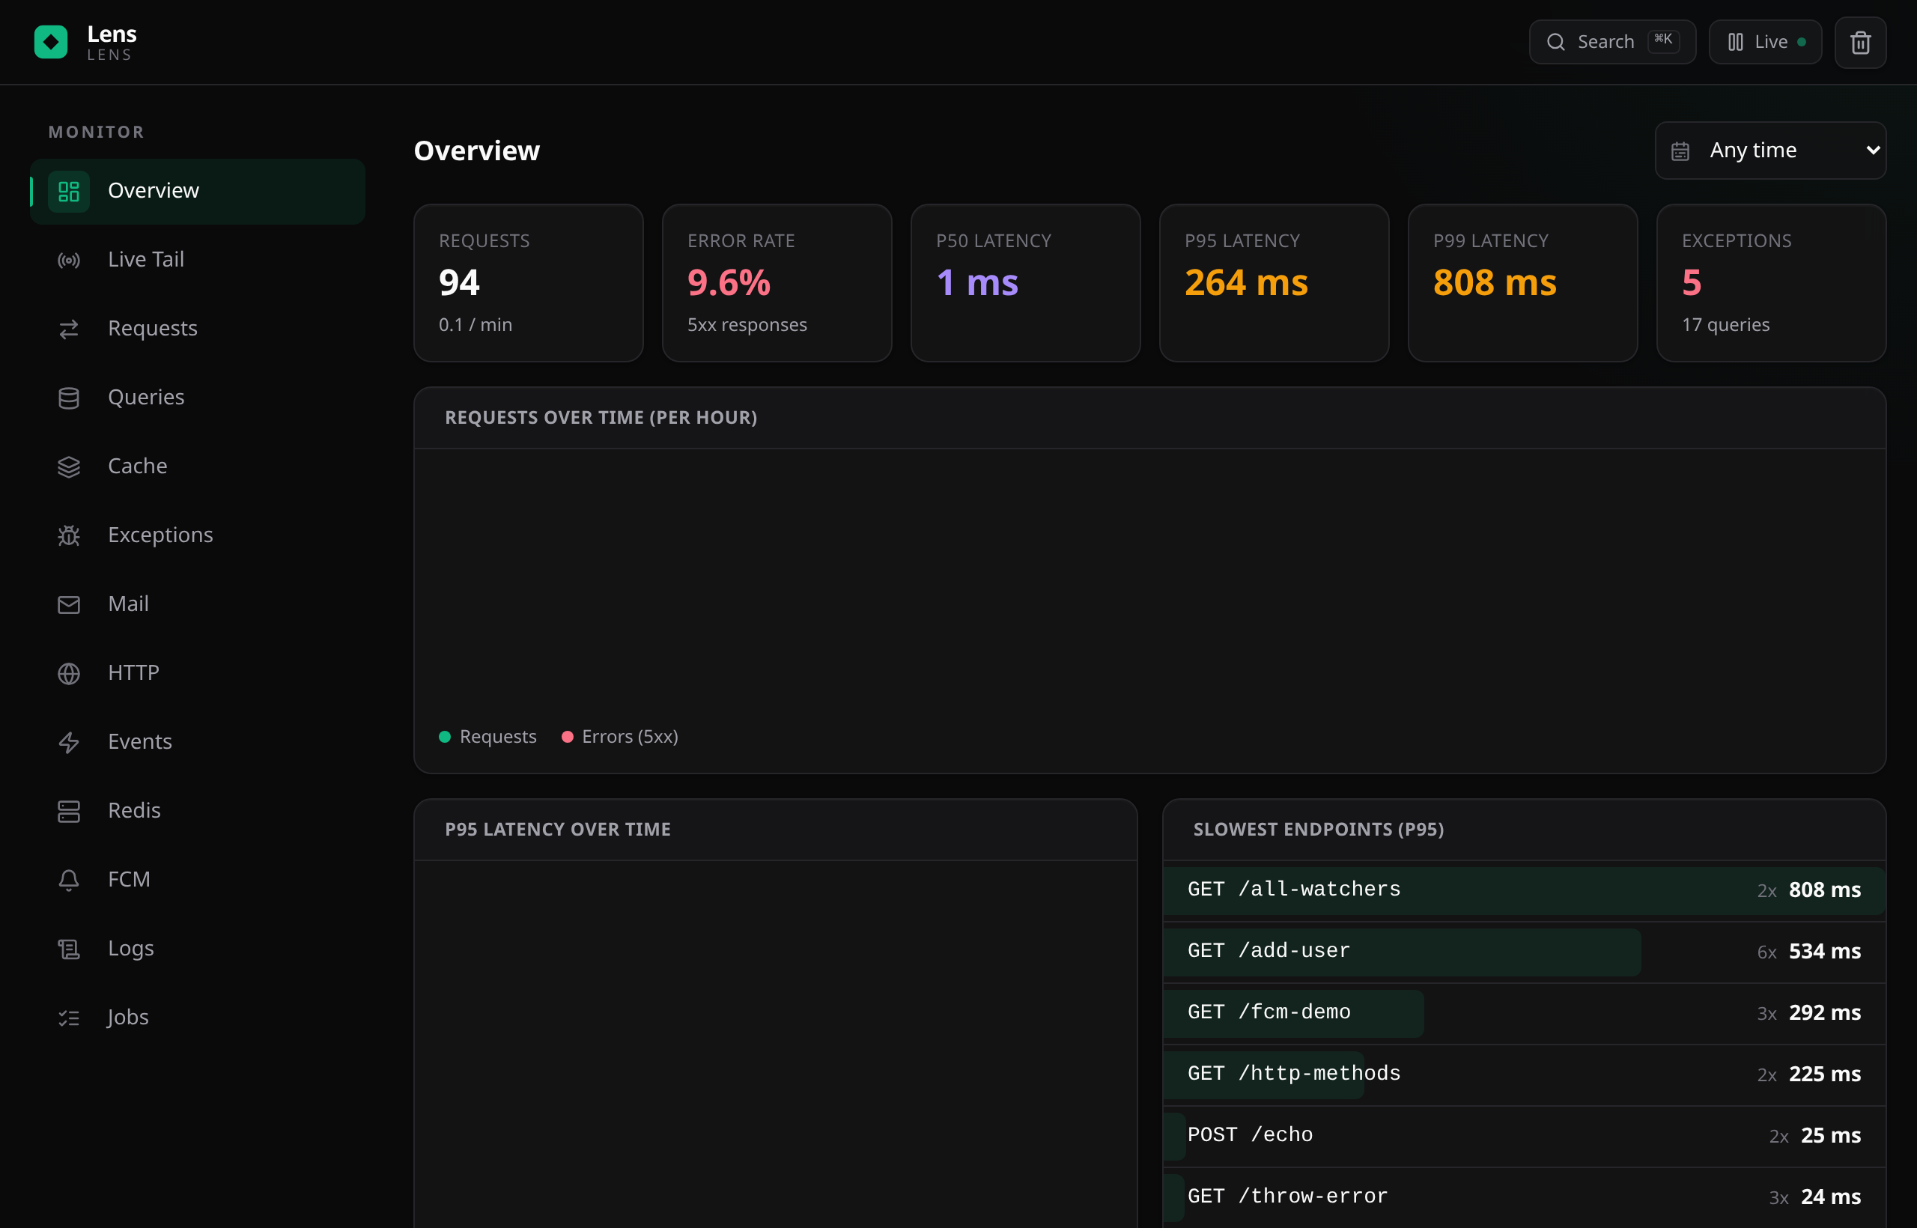Click the calendar icon in time filter
This screenshot has height=1228, width=1917.
1680,151
